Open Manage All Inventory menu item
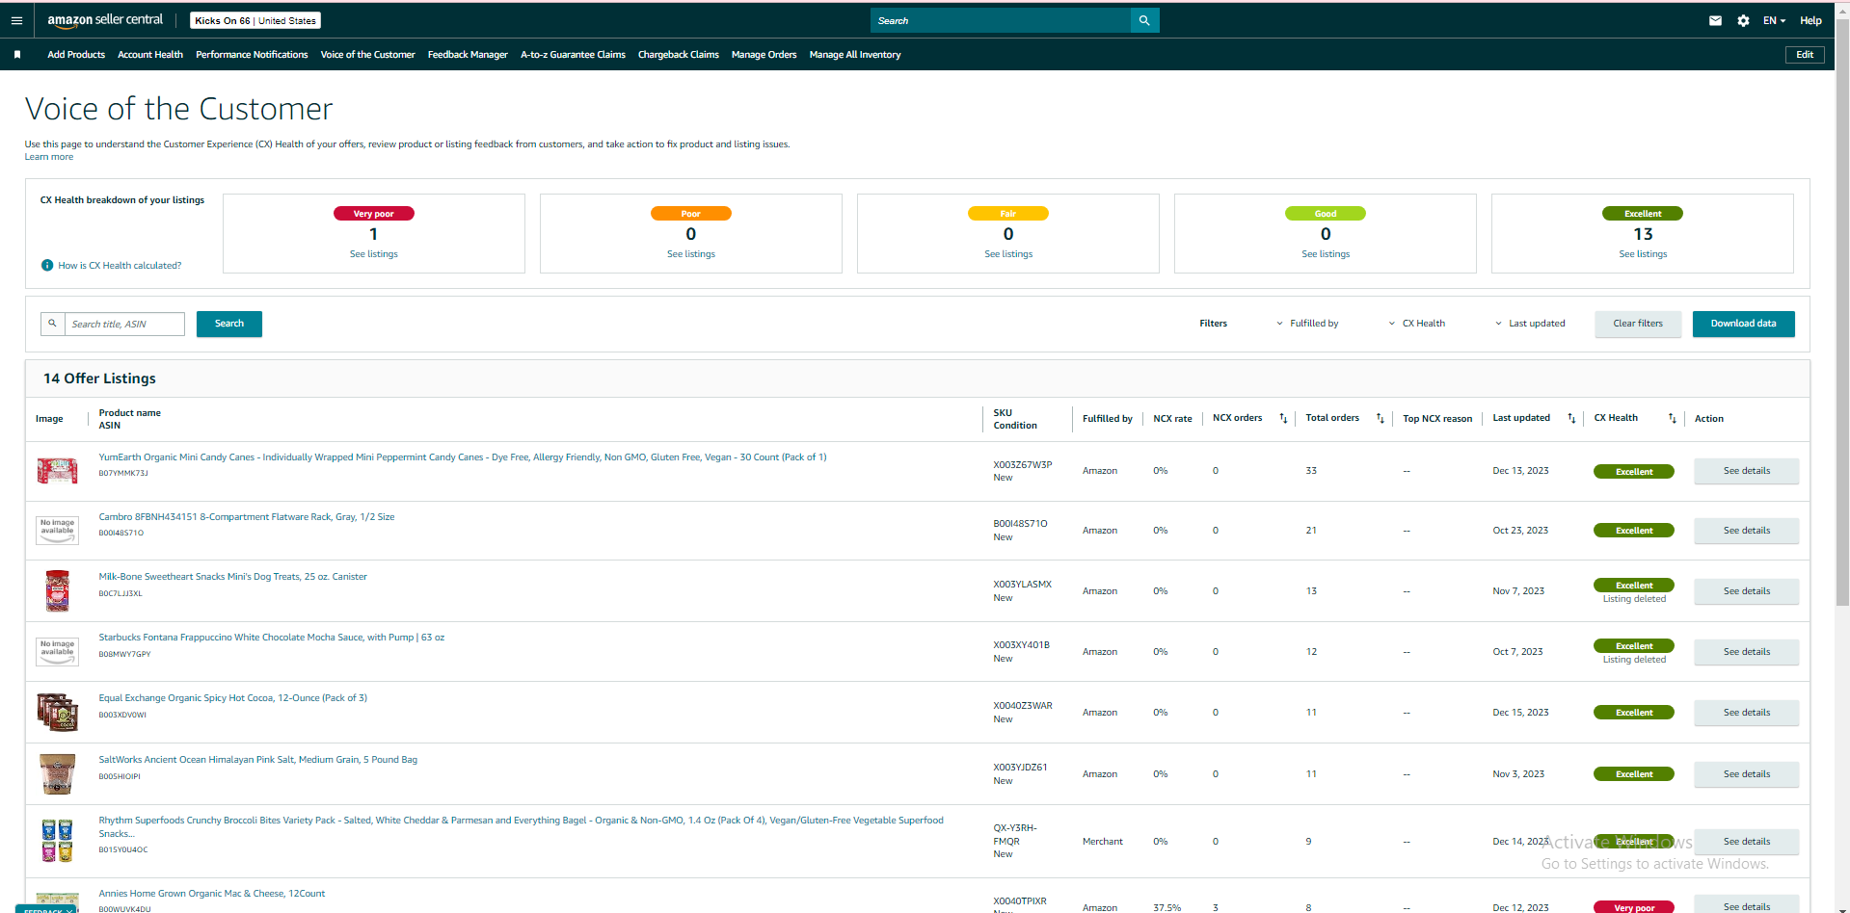 click(855, 55)
